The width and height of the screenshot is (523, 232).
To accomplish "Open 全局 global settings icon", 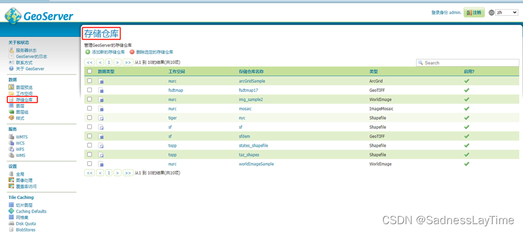I will coord(11,174).
